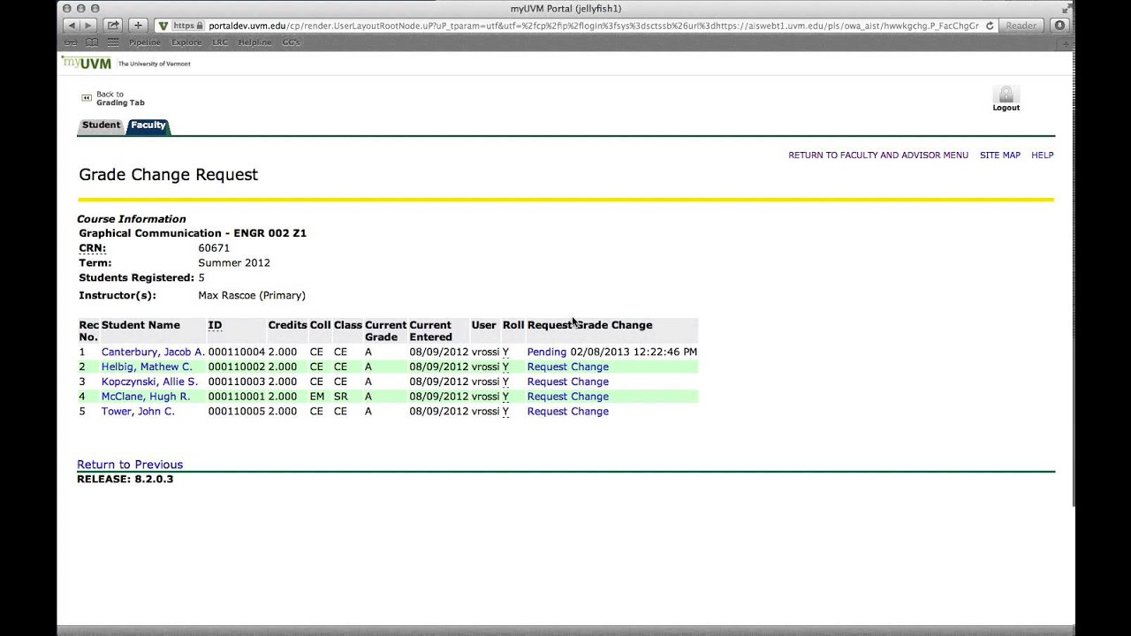Click student ID 000110004

[237, 352]
